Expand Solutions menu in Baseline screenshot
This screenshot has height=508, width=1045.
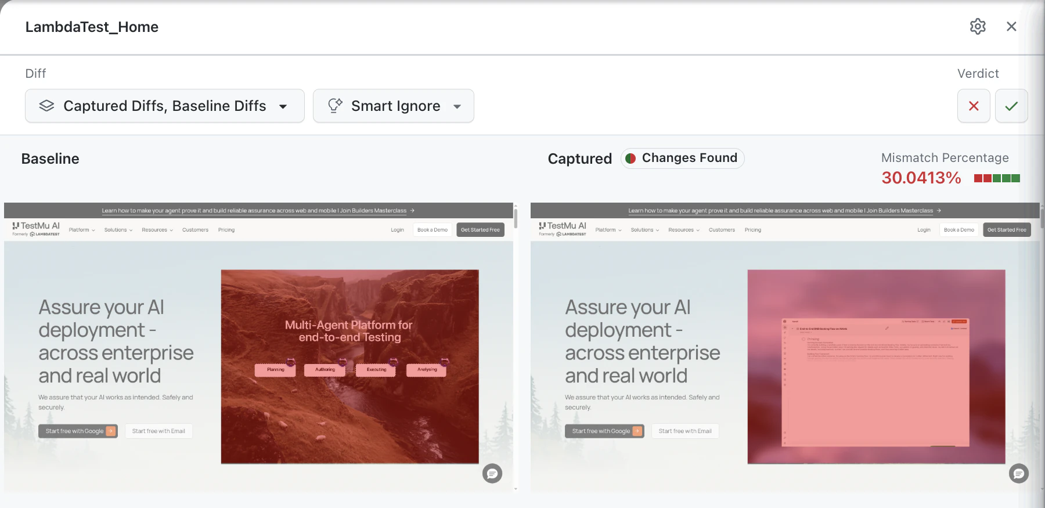click(118, 230)
